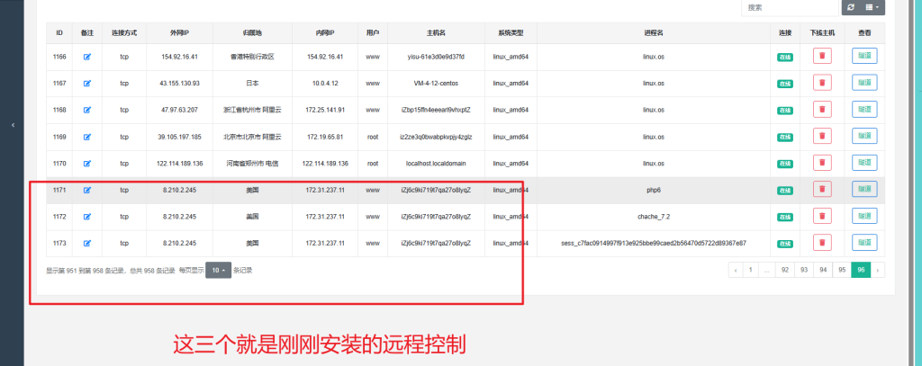The height and width of the screenshot is (366, 922).
Task: Go to page 95 in pagination
Action: pyautogui.click(x=841, y=270)
